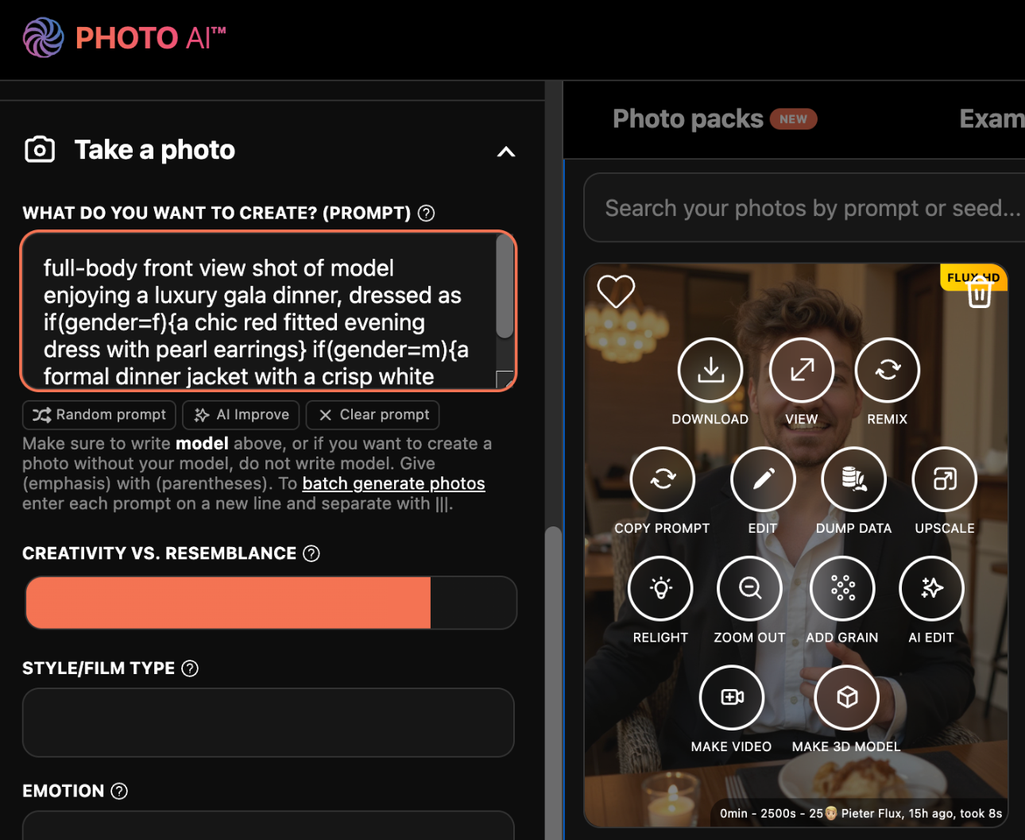The image size is (1025, 840).
Task: Open AI Edit for the photo
Action: pos(931,588)
